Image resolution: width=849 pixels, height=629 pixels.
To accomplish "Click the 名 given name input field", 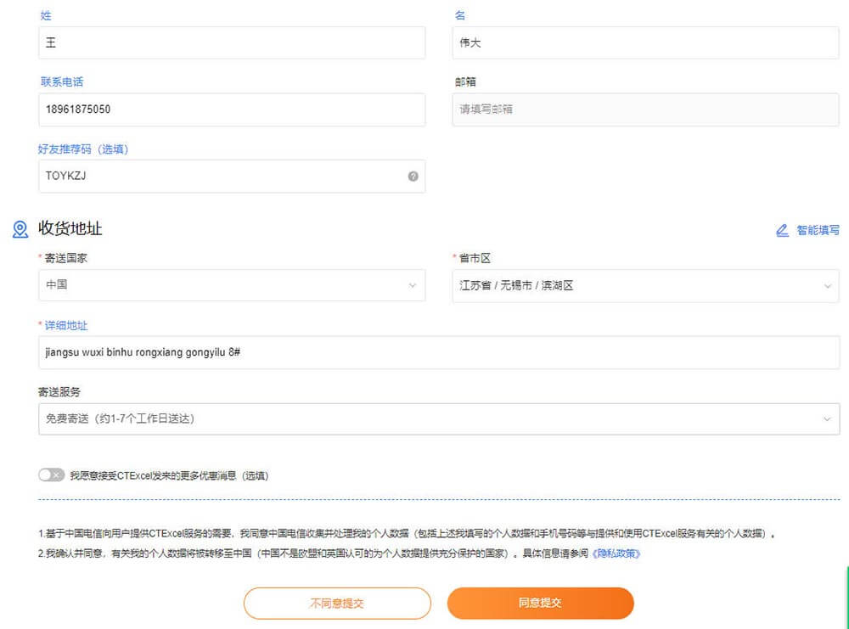I will (644, 42).
